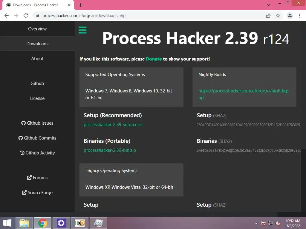Click the muted volume tray icon
Viewport: 306px width, 229px height.
coord(278,223)
